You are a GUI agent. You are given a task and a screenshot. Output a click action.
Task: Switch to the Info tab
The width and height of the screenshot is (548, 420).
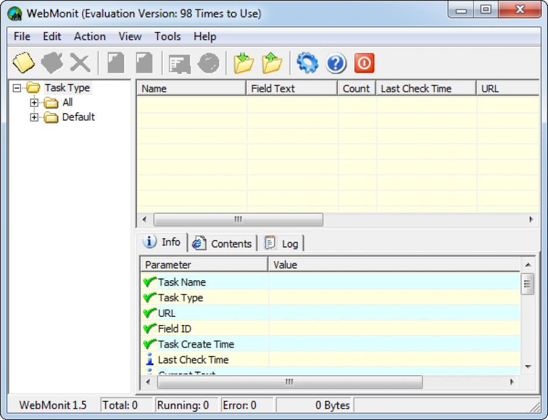click(x=162, y=242)
